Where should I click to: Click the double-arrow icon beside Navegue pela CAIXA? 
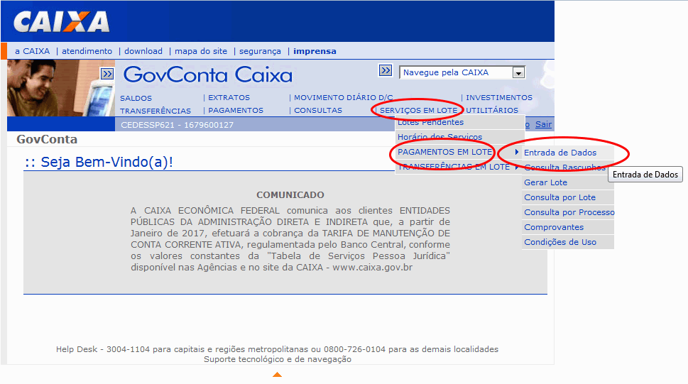click(386, 70)
